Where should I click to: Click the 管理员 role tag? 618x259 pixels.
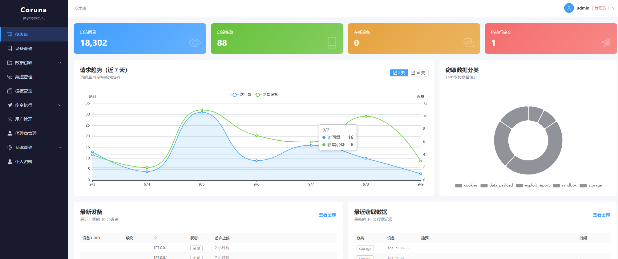point(600,8)
